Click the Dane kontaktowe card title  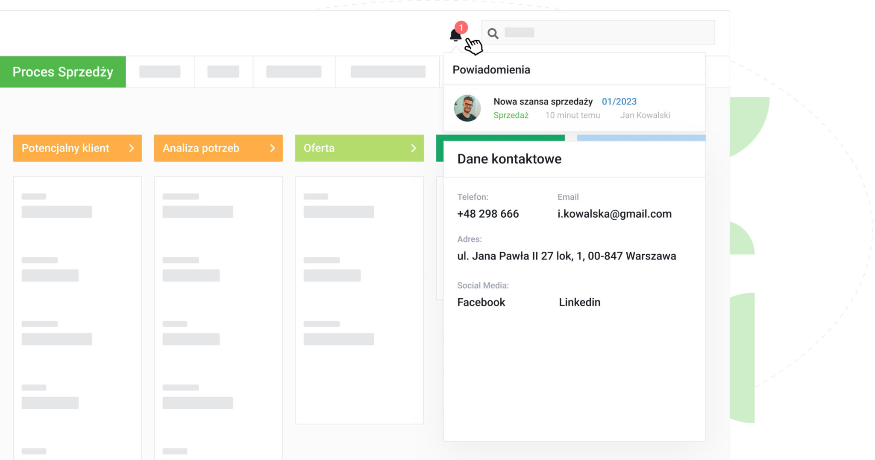509,159
